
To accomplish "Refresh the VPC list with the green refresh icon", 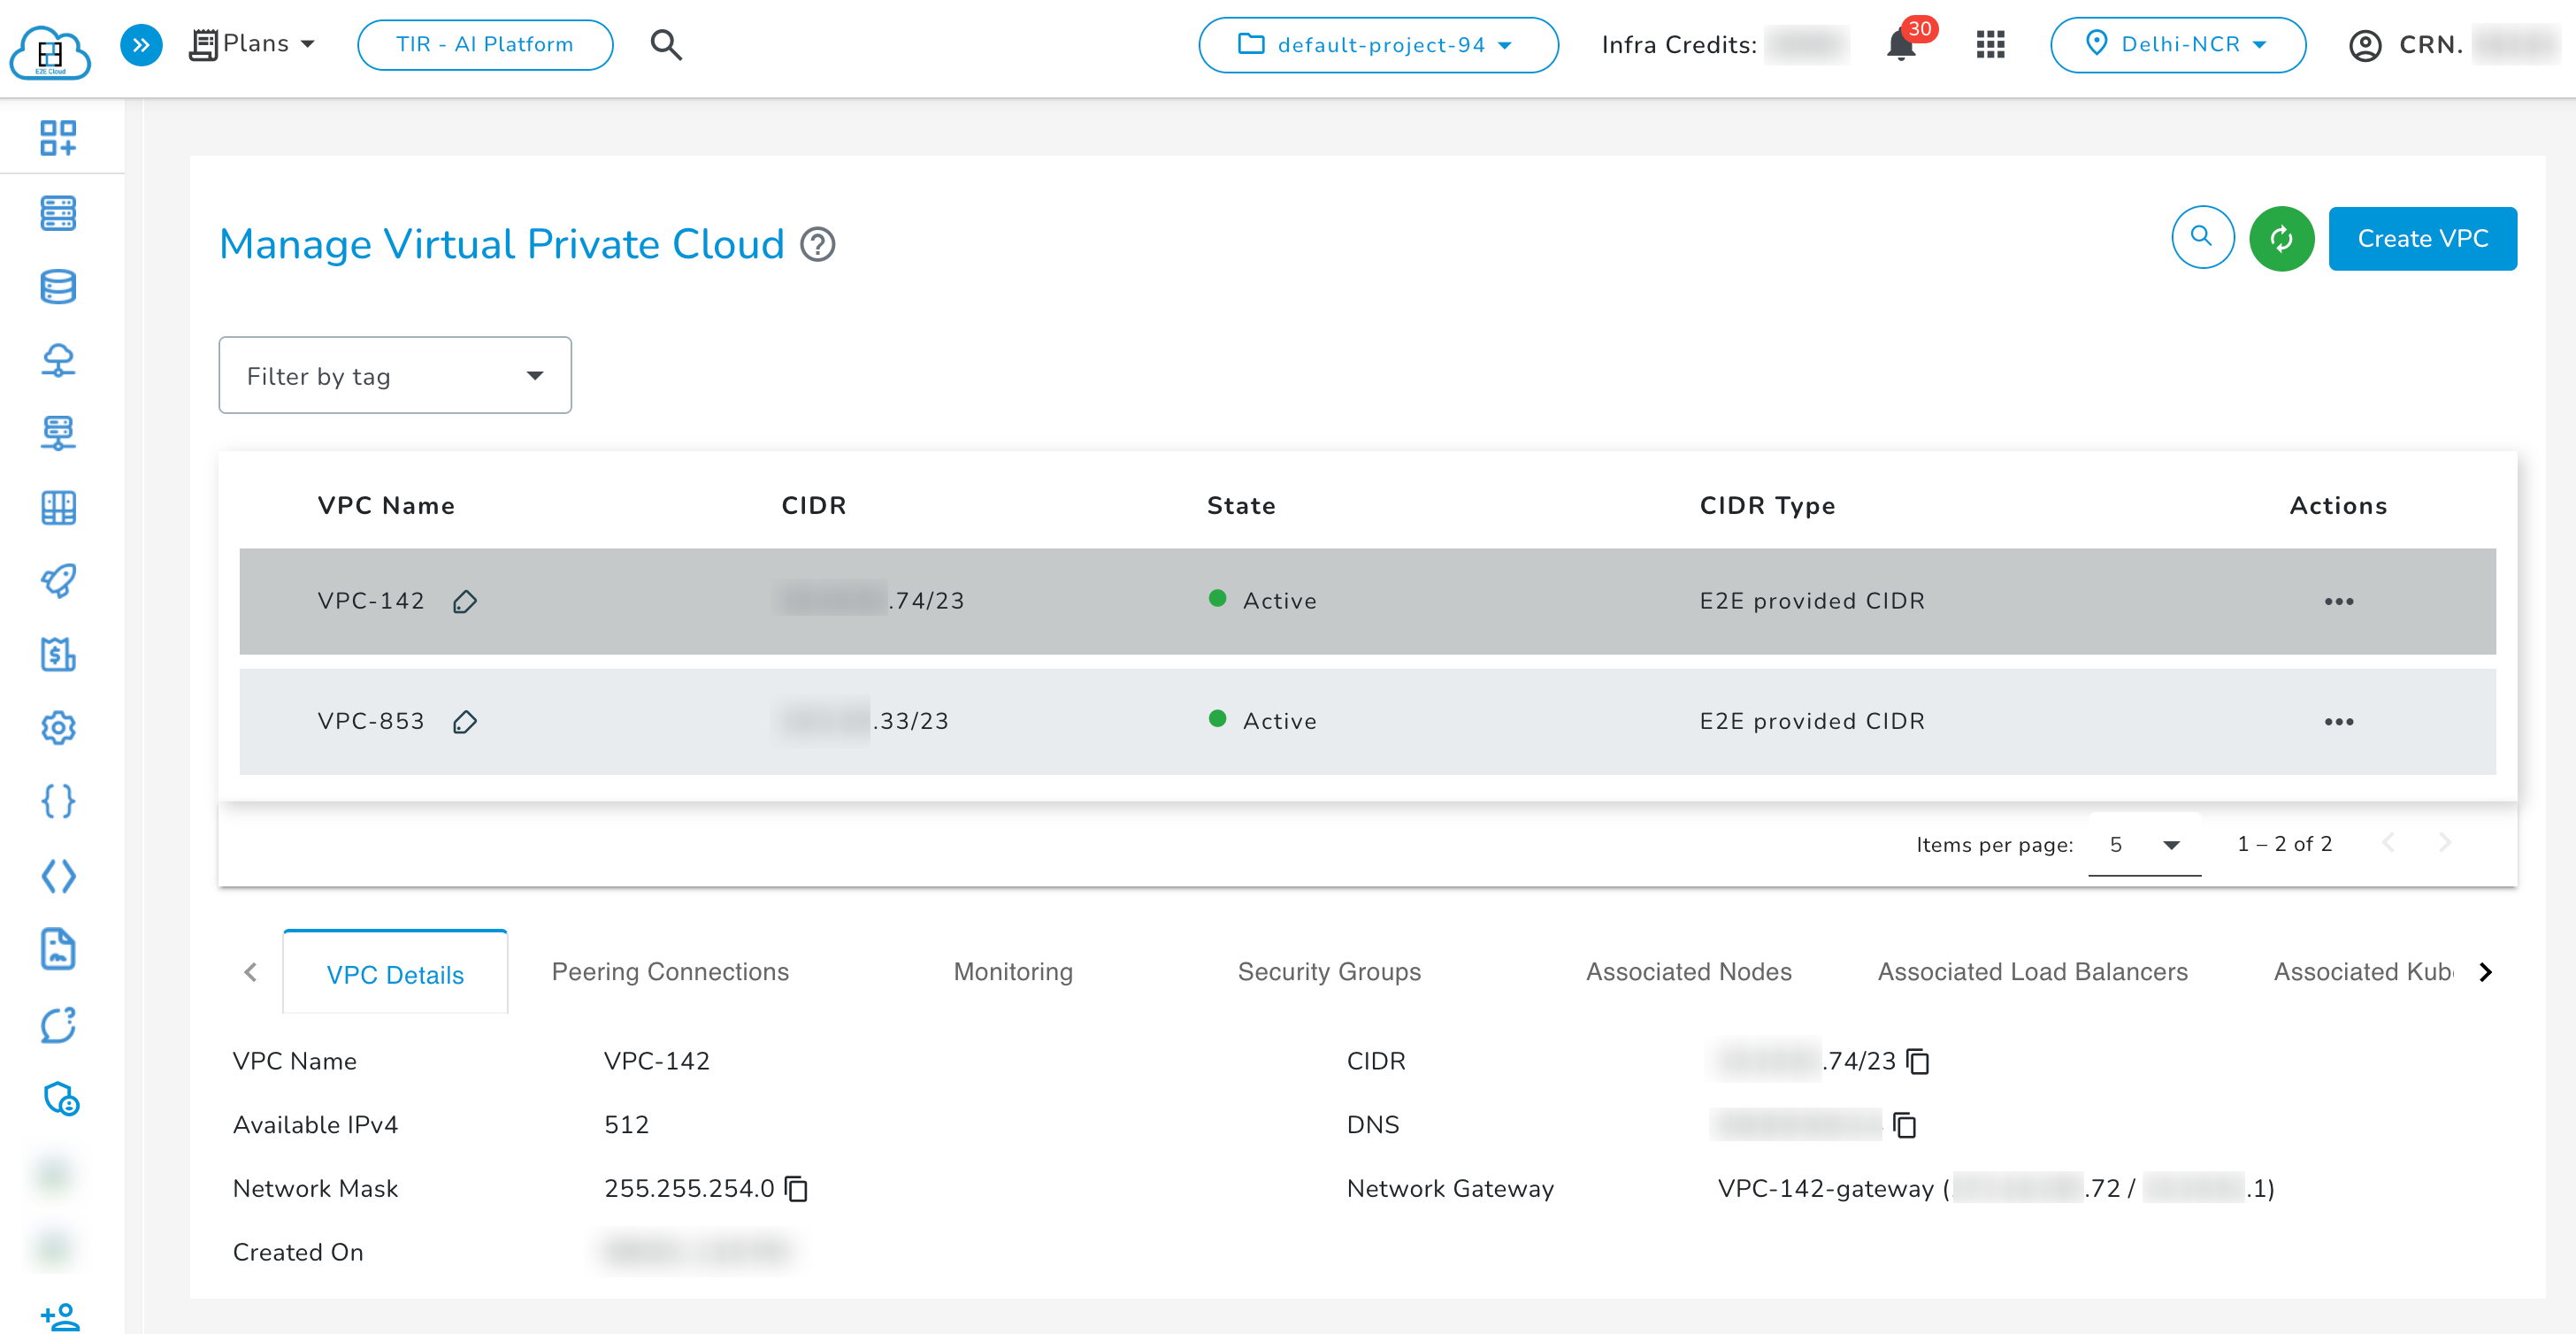I will coord(2281,238).
